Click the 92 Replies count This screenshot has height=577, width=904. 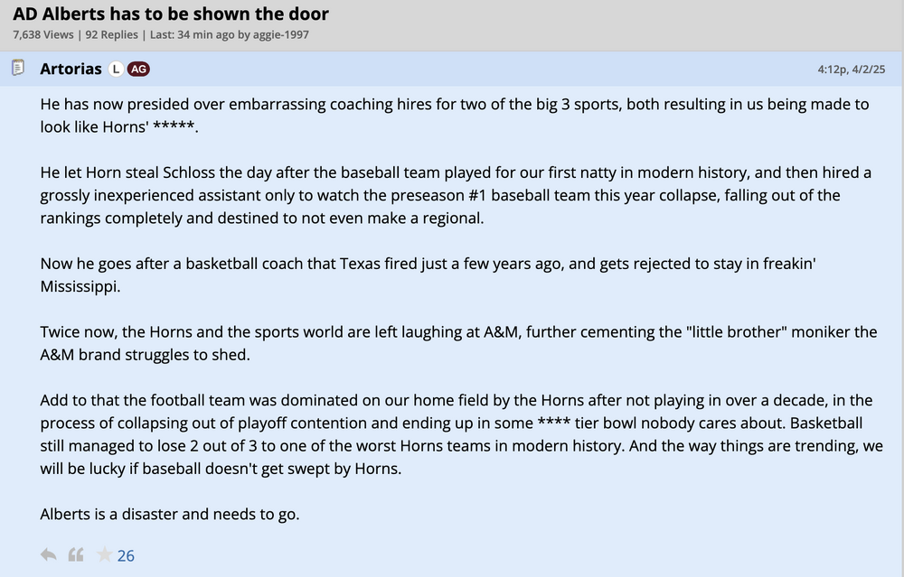[x=111, y=34]
